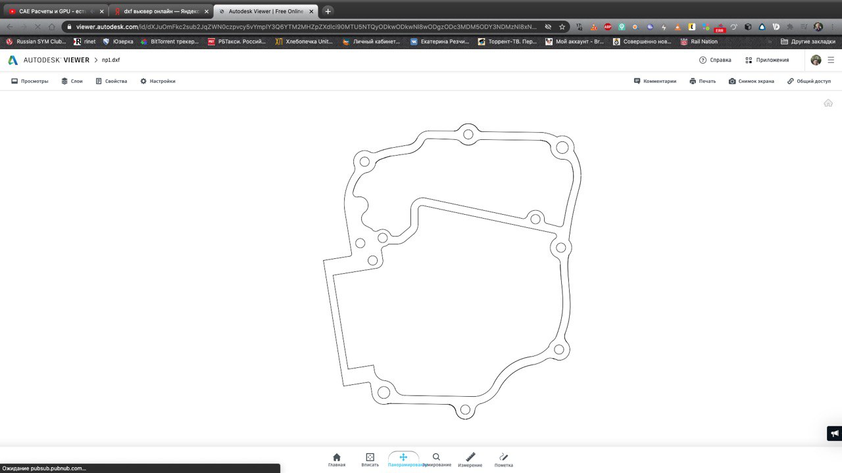The image size is (842, 473).
Task: Click the np1.dxf file name breadcrumb
Action: coord(111,60)
